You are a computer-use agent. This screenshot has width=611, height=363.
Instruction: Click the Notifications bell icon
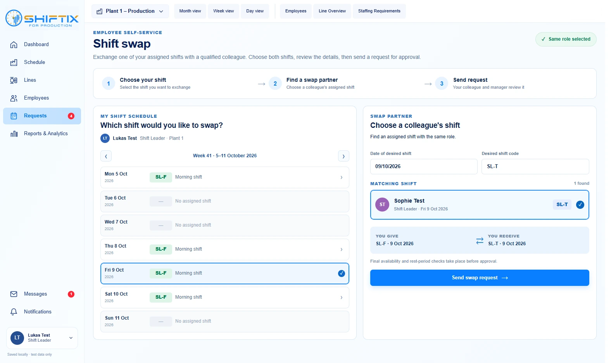tap(14, 312)
